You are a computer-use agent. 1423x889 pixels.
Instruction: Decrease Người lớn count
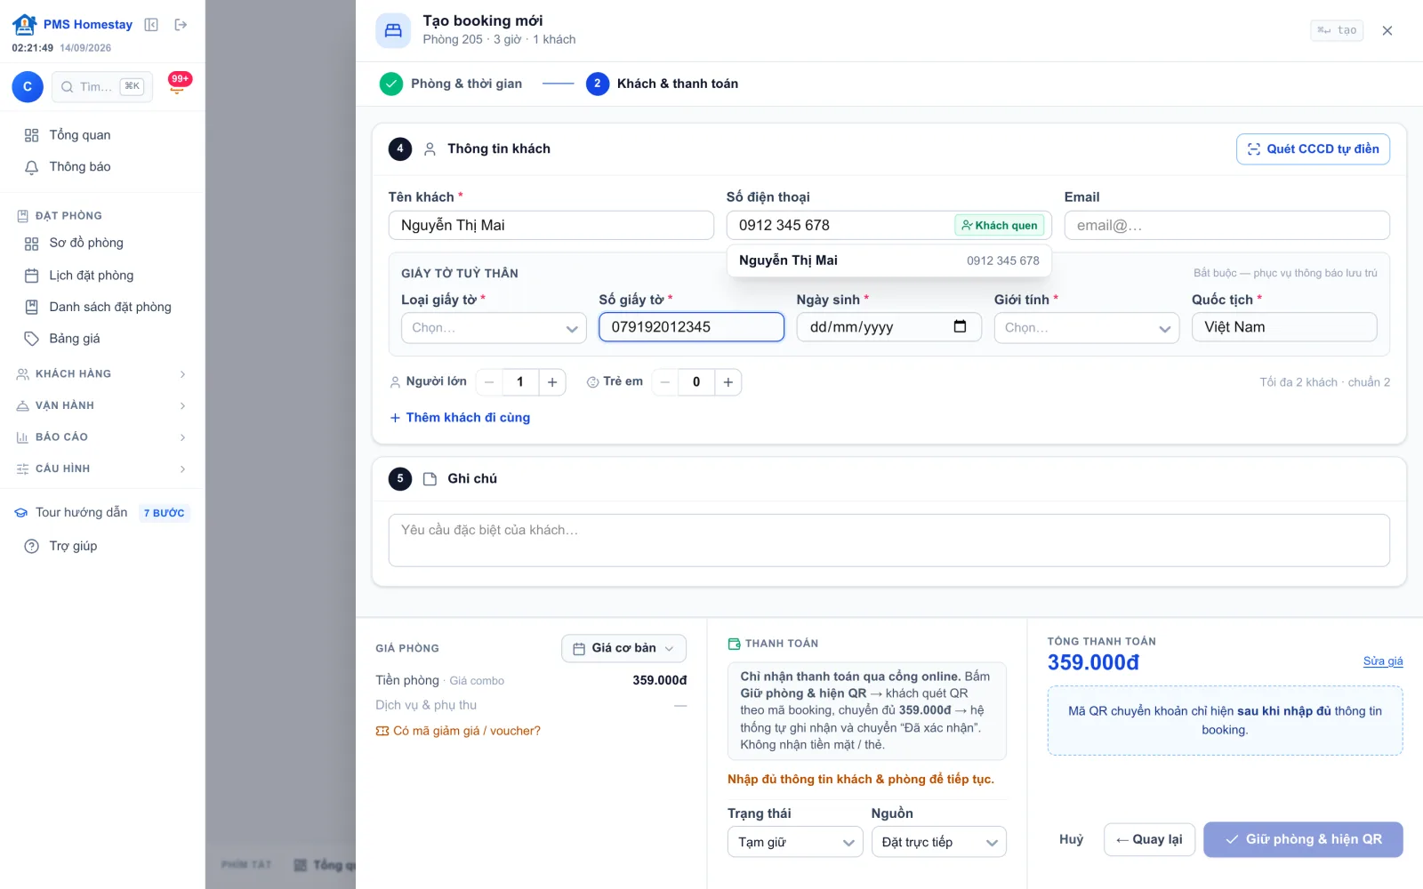point(489,382)
